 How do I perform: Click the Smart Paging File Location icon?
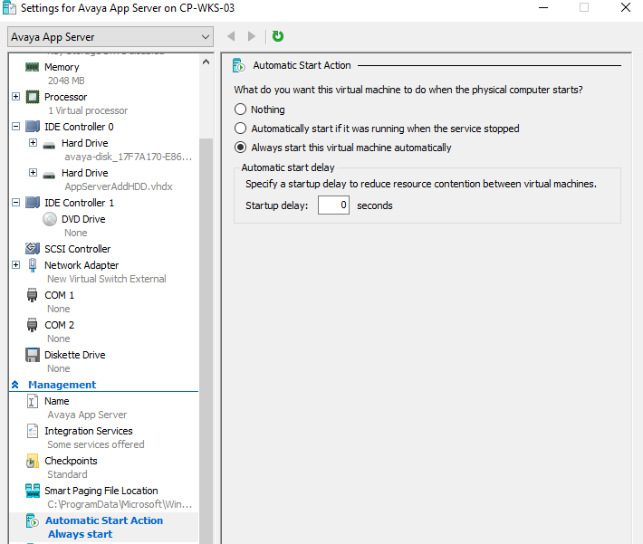click(x=33, y=491)
